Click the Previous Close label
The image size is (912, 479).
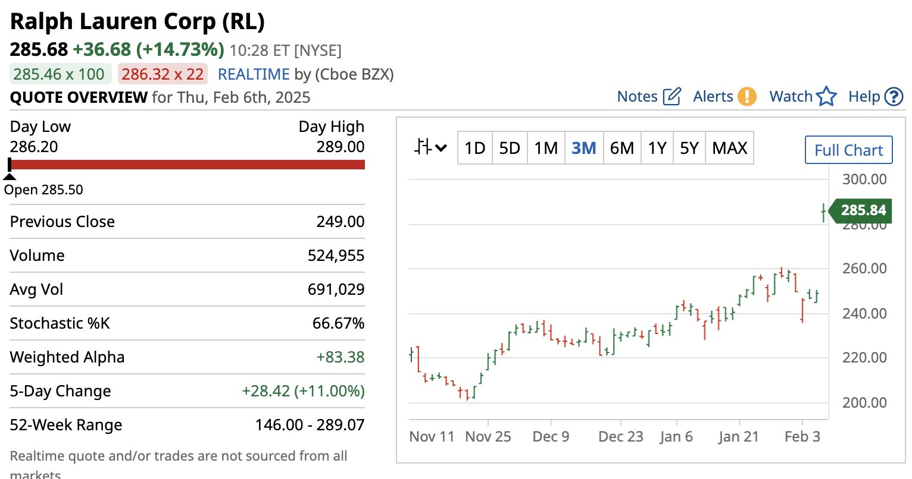(63, 222)
